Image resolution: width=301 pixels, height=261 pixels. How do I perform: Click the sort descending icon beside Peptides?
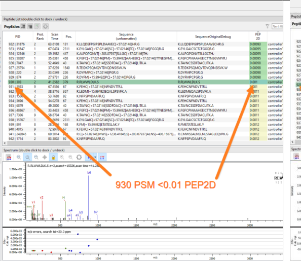coord(23,26)
